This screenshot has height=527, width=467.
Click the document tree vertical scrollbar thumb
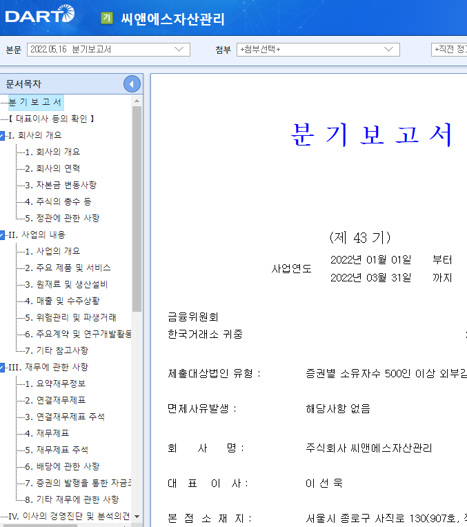[137, 209]
